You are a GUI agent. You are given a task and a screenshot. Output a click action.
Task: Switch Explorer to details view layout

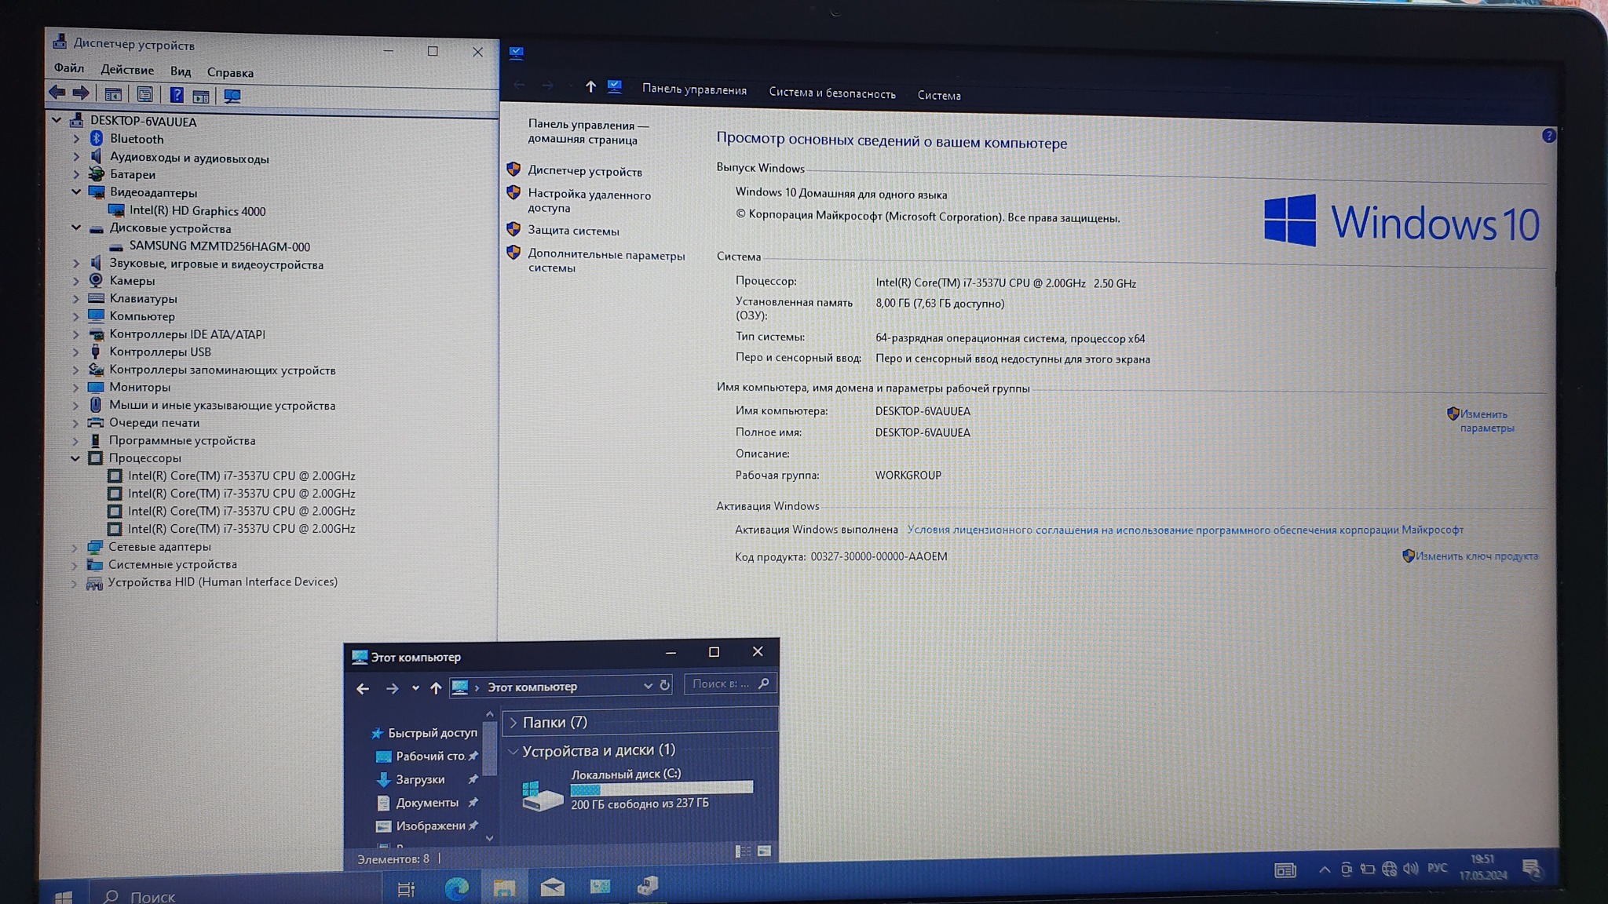point(742,851)
